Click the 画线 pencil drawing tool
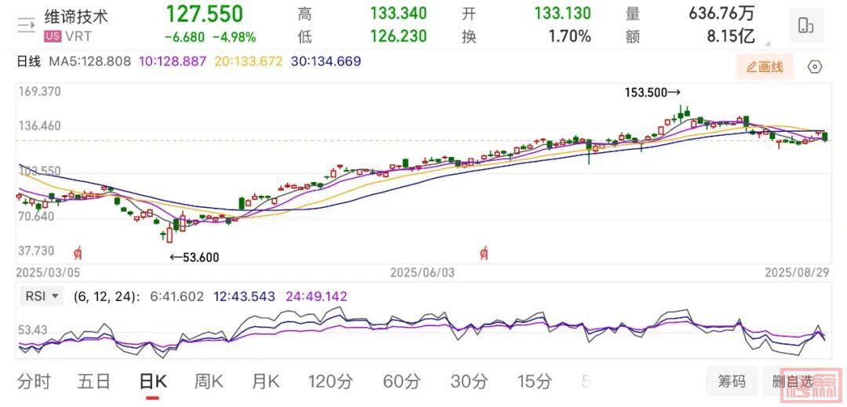 coord(764,67)
